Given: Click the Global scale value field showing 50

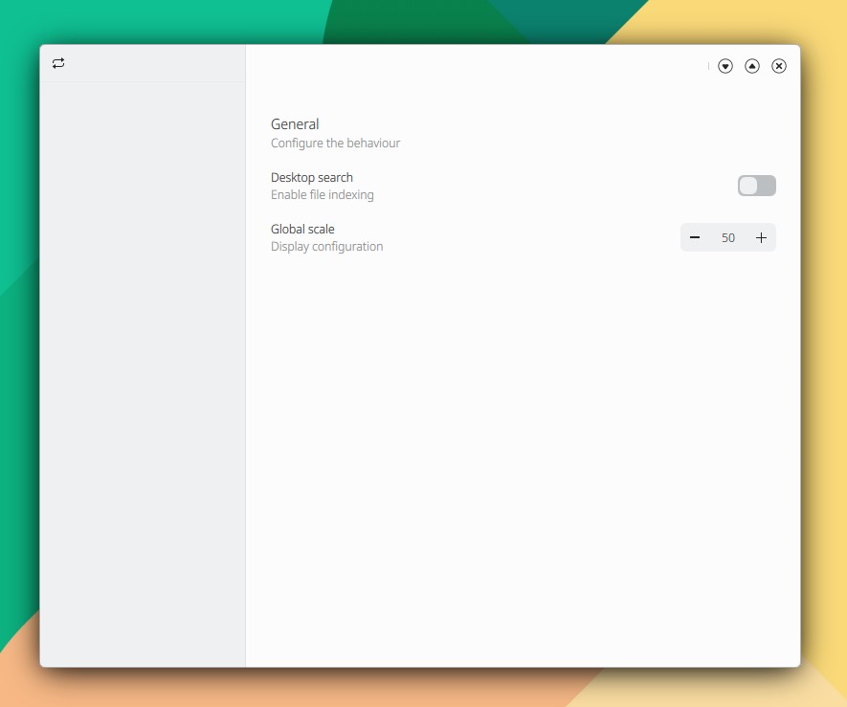Looking at the screenshot, I should tap(728, 237).
